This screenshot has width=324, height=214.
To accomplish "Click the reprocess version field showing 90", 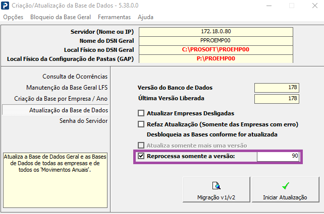I will 278,156.
